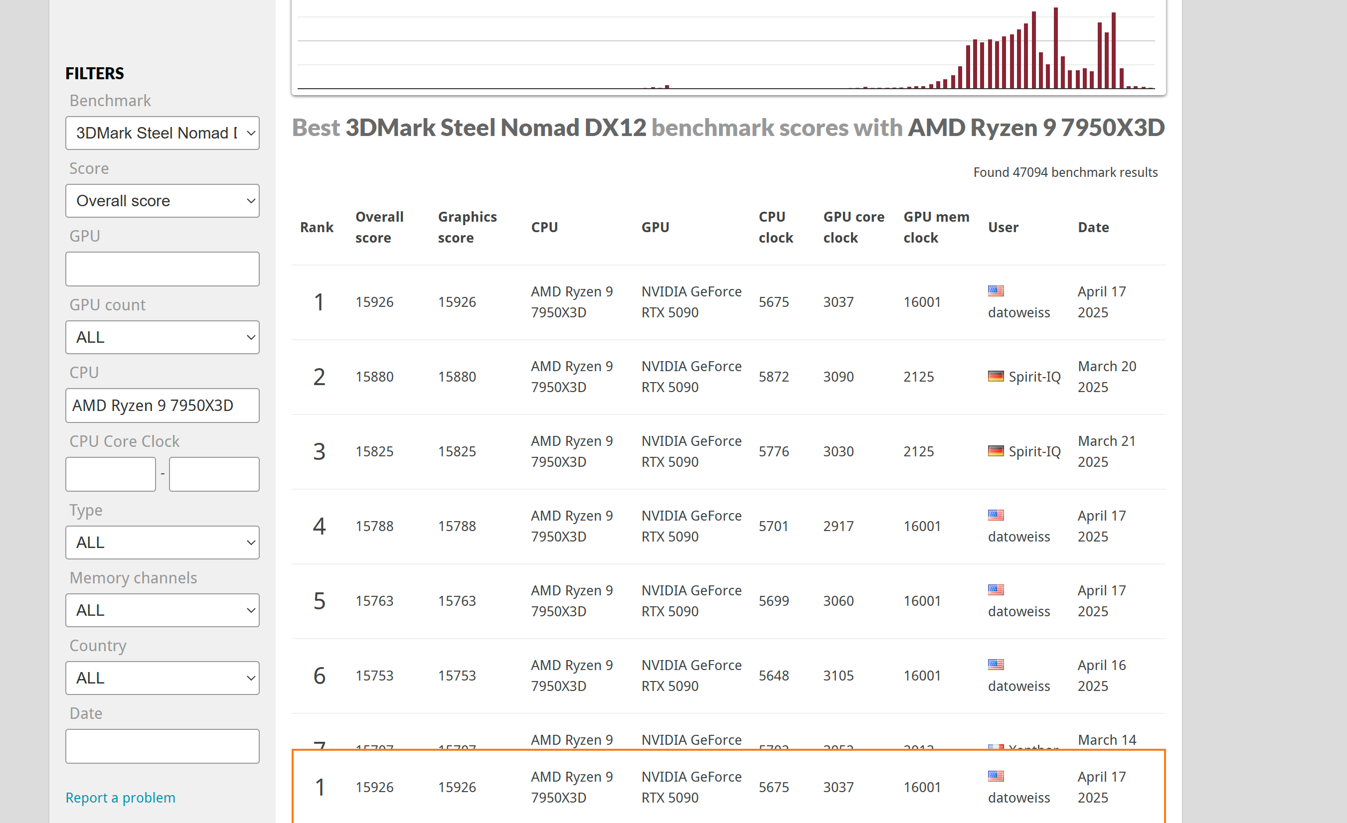Screen dimensions: 1347x823
Task: Click the tallest bar in score distribution chart
Action: point(1056,48)
